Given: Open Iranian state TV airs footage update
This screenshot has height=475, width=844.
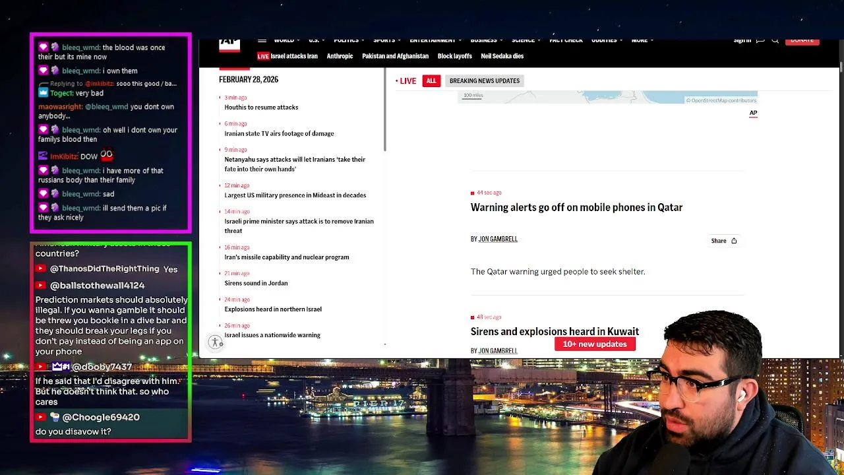Looking at the screenshot, I should (x=279, y=133).
